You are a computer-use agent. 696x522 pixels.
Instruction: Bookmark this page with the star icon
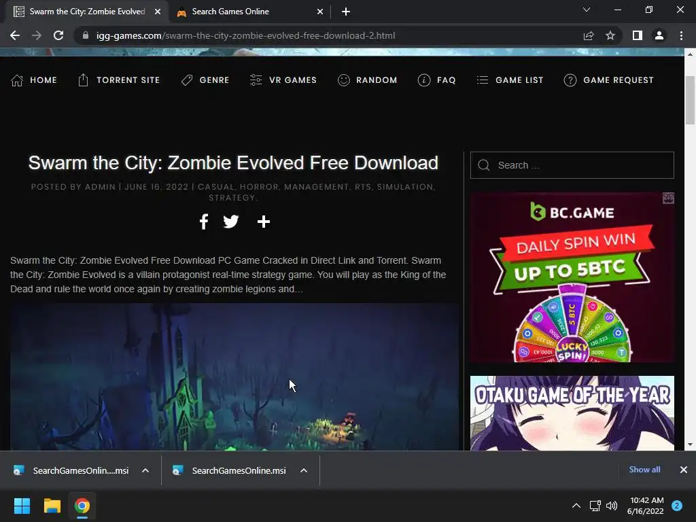[x=610, y=35]
